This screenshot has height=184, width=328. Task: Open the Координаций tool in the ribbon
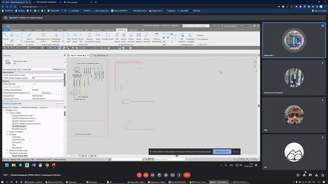tap(108, 37)
